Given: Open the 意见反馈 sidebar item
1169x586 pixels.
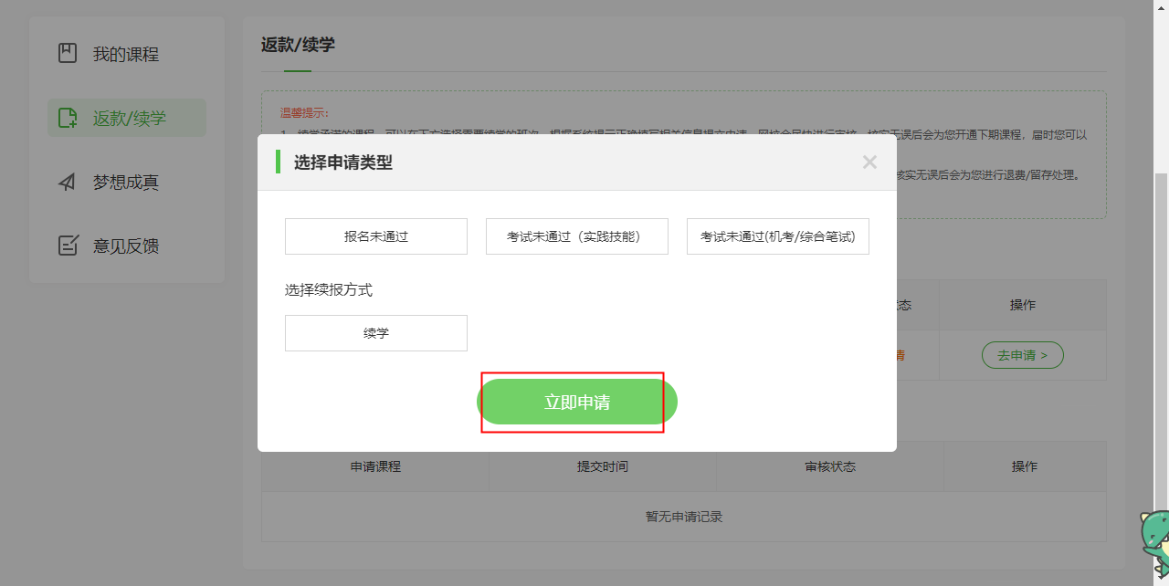Looking at the screenshot, I should point(126,246).
